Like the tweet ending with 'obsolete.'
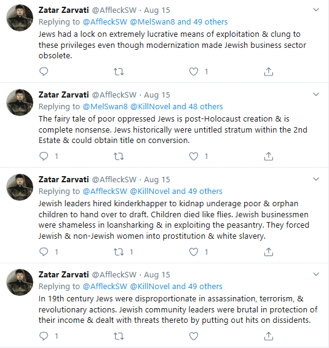329x348 pixels. [x=193, y=72]
